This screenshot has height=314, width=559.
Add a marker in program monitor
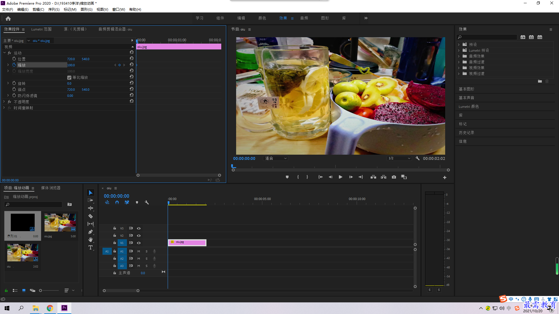click(287, 177)
